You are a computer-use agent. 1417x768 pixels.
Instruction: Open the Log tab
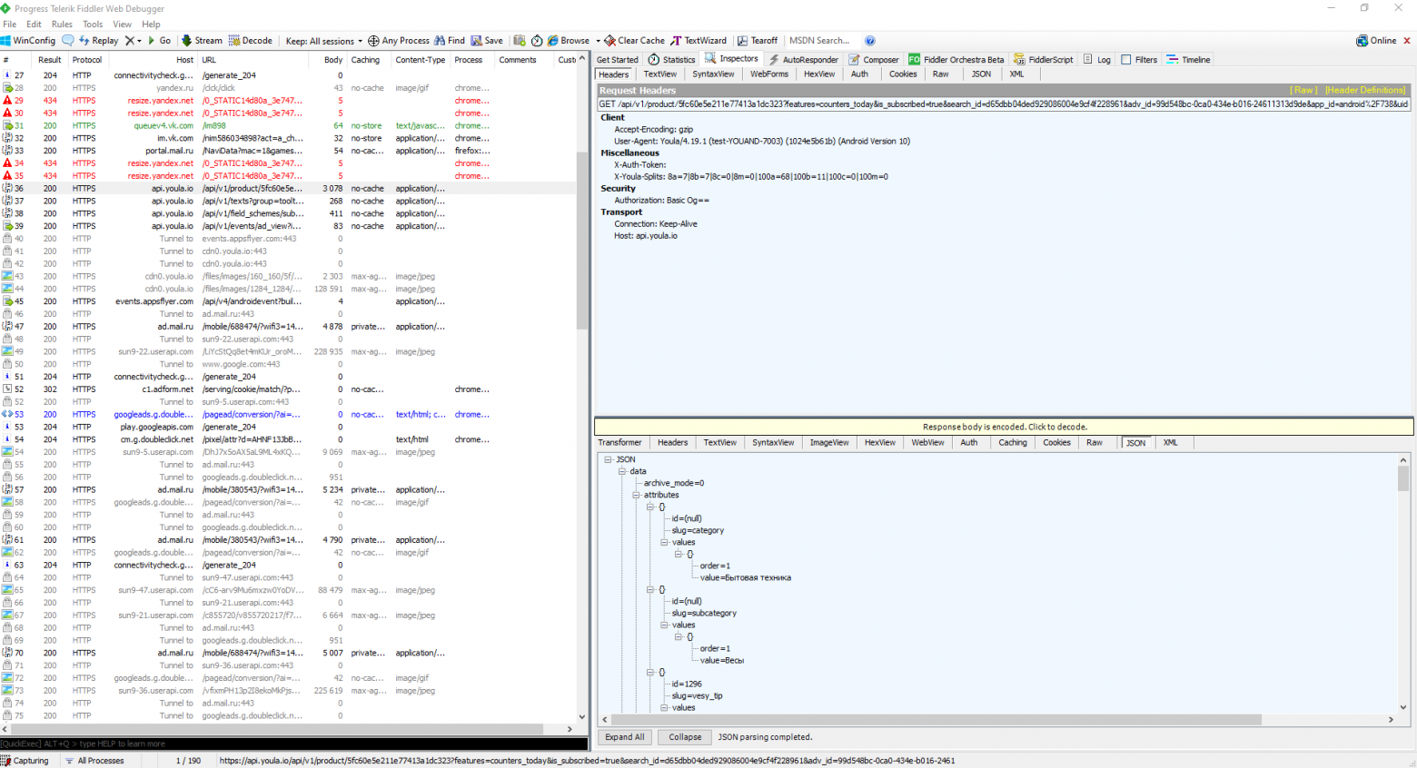(x=1096, y=60)
